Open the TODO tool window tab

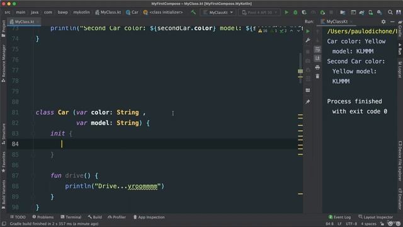(18, 217)
